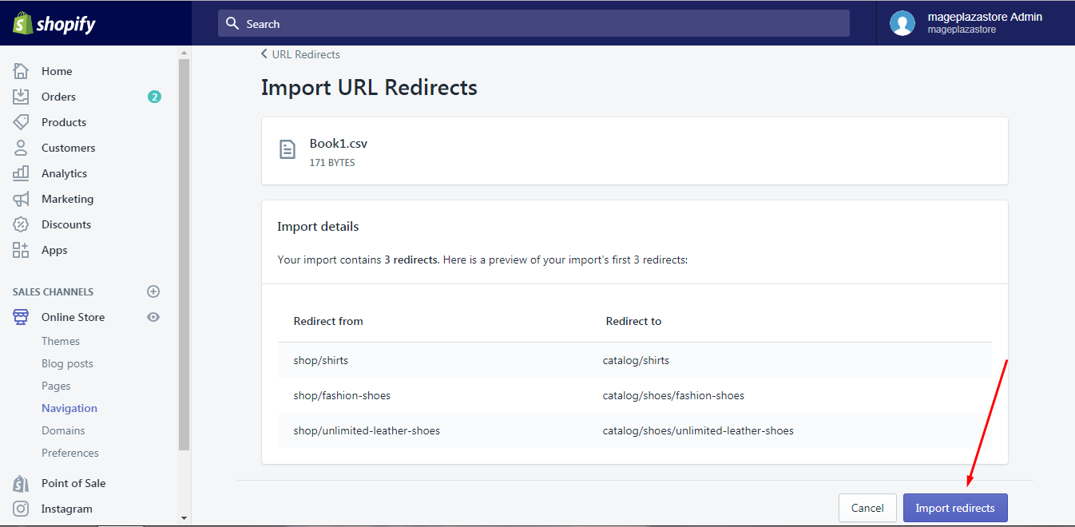Open Navigation under Online Store
The image size is (1075, 527).
pos(69,408)
